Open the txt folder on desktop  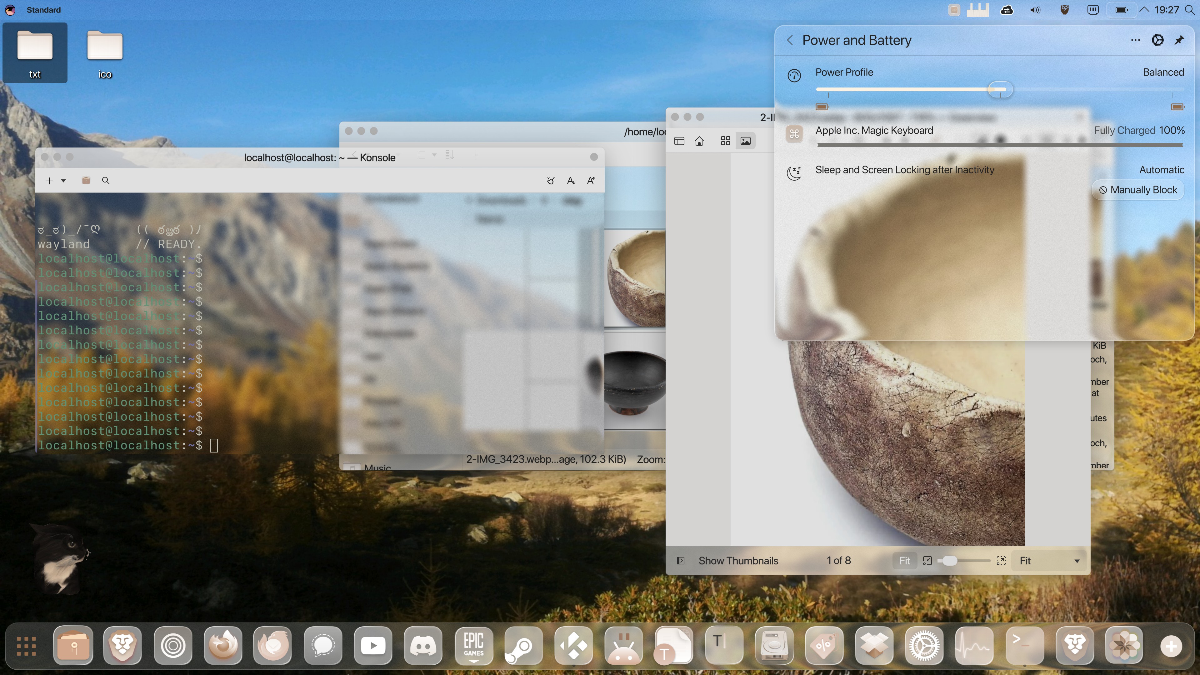35,53
